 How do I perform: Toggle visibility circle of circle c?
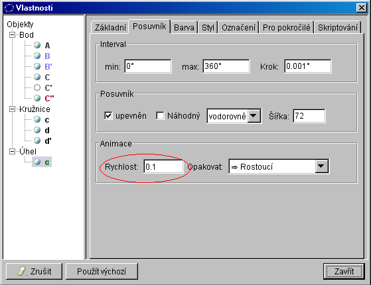pos(37,119)
